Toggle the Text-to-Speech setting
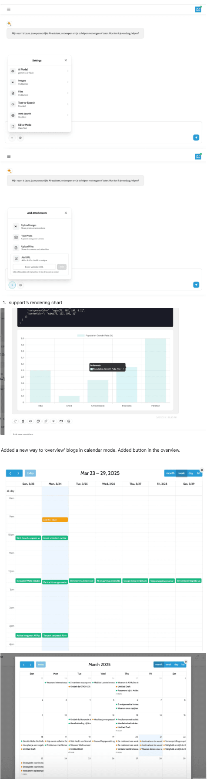This screenshot has width=207, height=779. pyautogui.click(x=40, y=104)
